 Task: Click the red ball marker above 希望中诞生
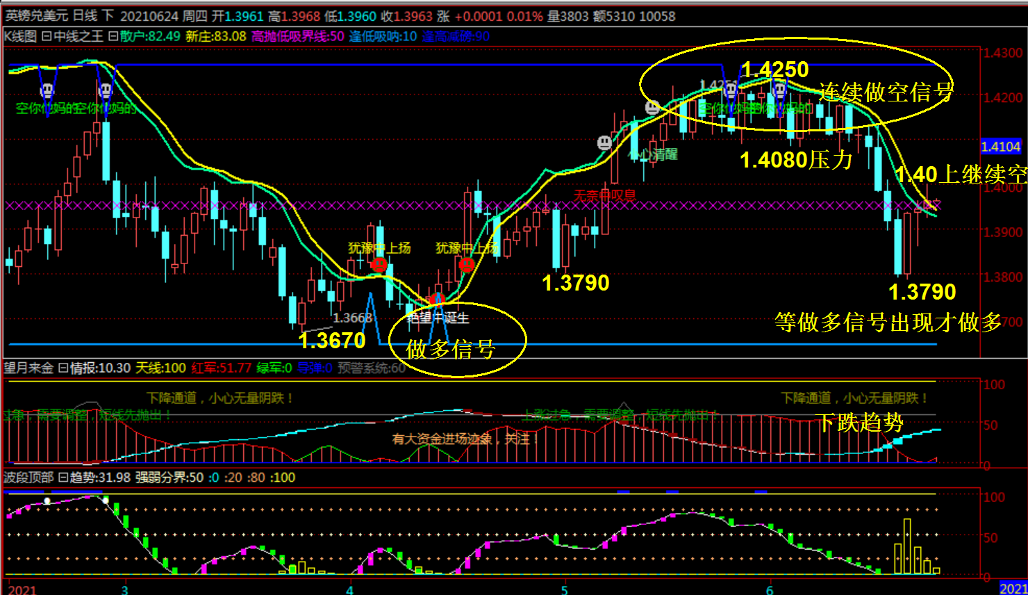[437, 300]
